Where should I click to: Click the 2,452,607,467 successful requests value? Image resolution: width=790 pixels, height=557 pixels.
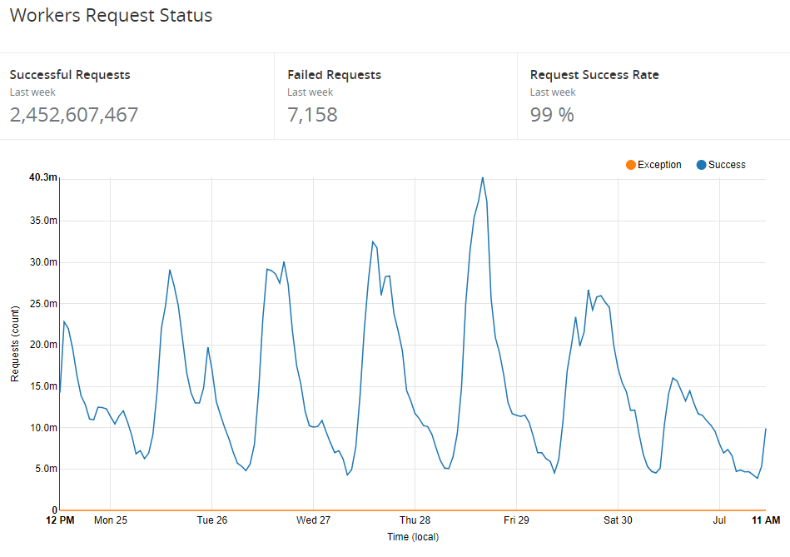[74, 115]
